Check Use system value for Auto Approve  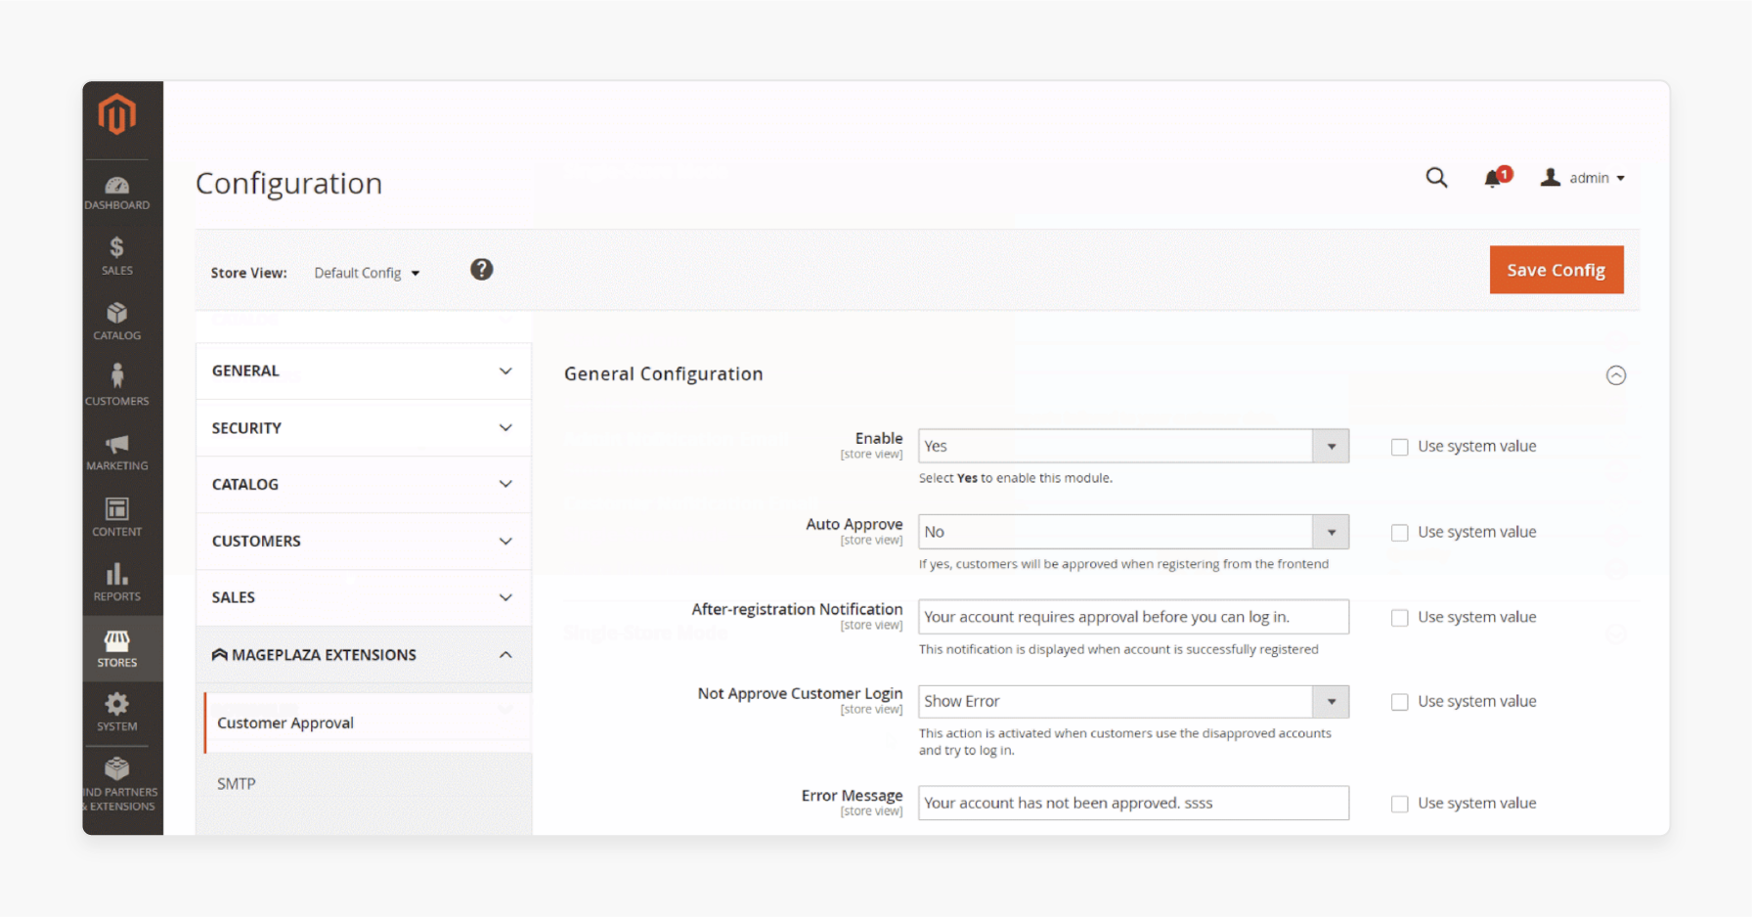1400,533
